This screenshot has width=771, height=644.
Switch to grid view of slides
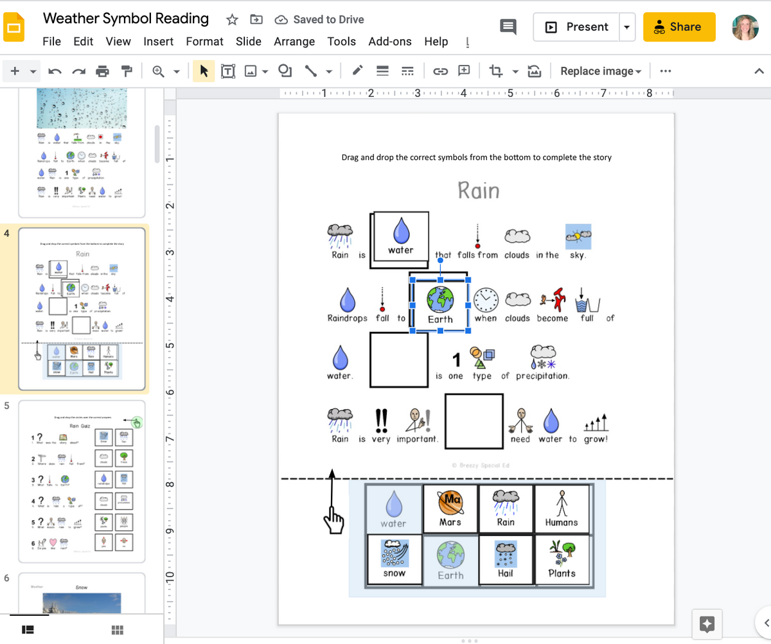[x=118, y=630]
